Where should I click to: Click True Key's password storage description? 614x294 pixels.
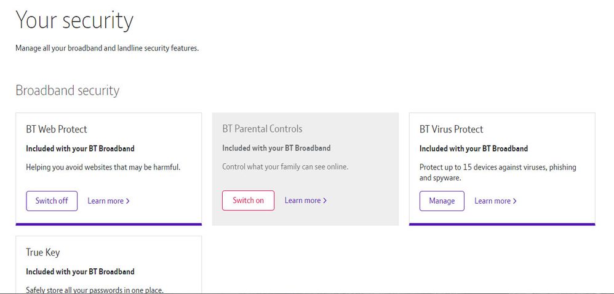click(x=94, y=290)
